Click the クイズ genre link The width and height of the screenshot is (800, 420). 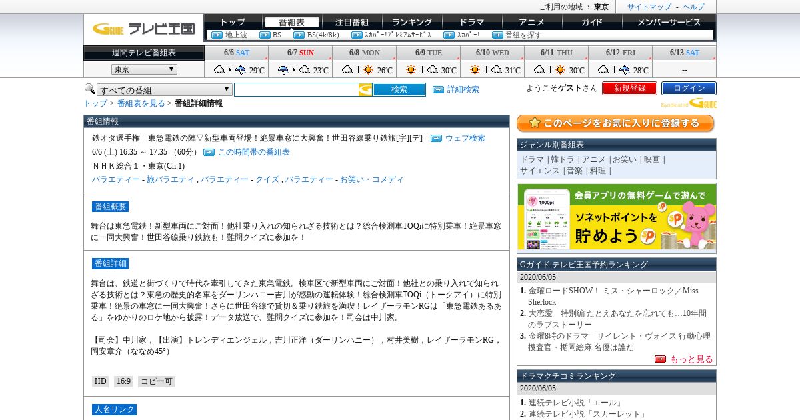point(267,179)
